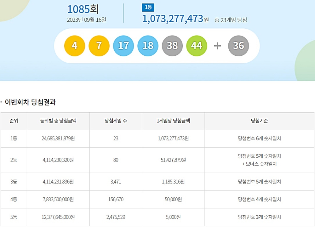Screen dimensions: 315x227
Task: Click the criteria 당첨번호 6개 숫자일치
Action: pyautogui.click(x=259, y=139)
